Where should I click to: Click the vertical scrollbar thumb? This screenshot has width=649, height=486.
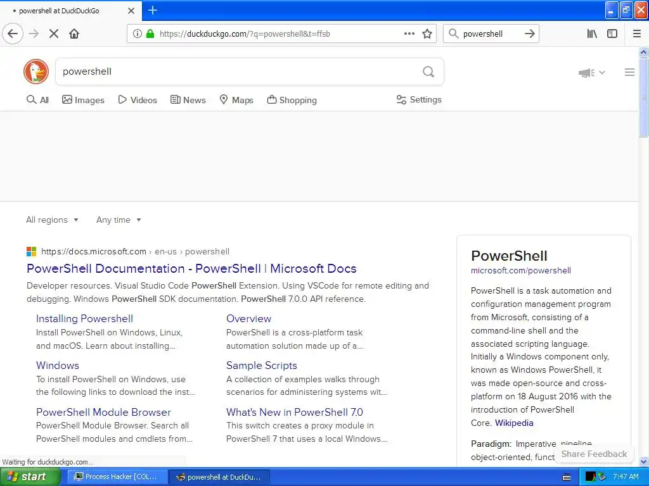pyautogui.click(x=644, y=97)
